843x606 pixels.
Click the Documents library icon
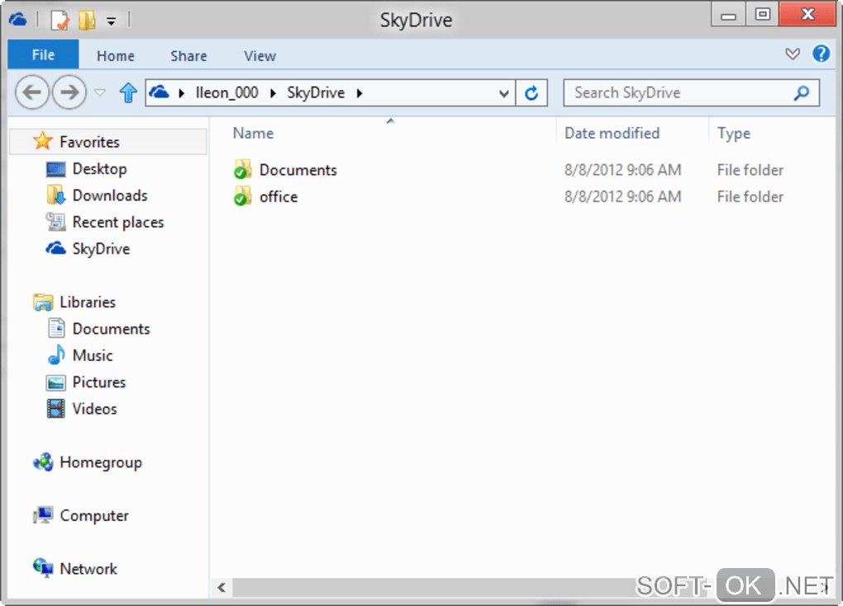click(x=56, y=328)
